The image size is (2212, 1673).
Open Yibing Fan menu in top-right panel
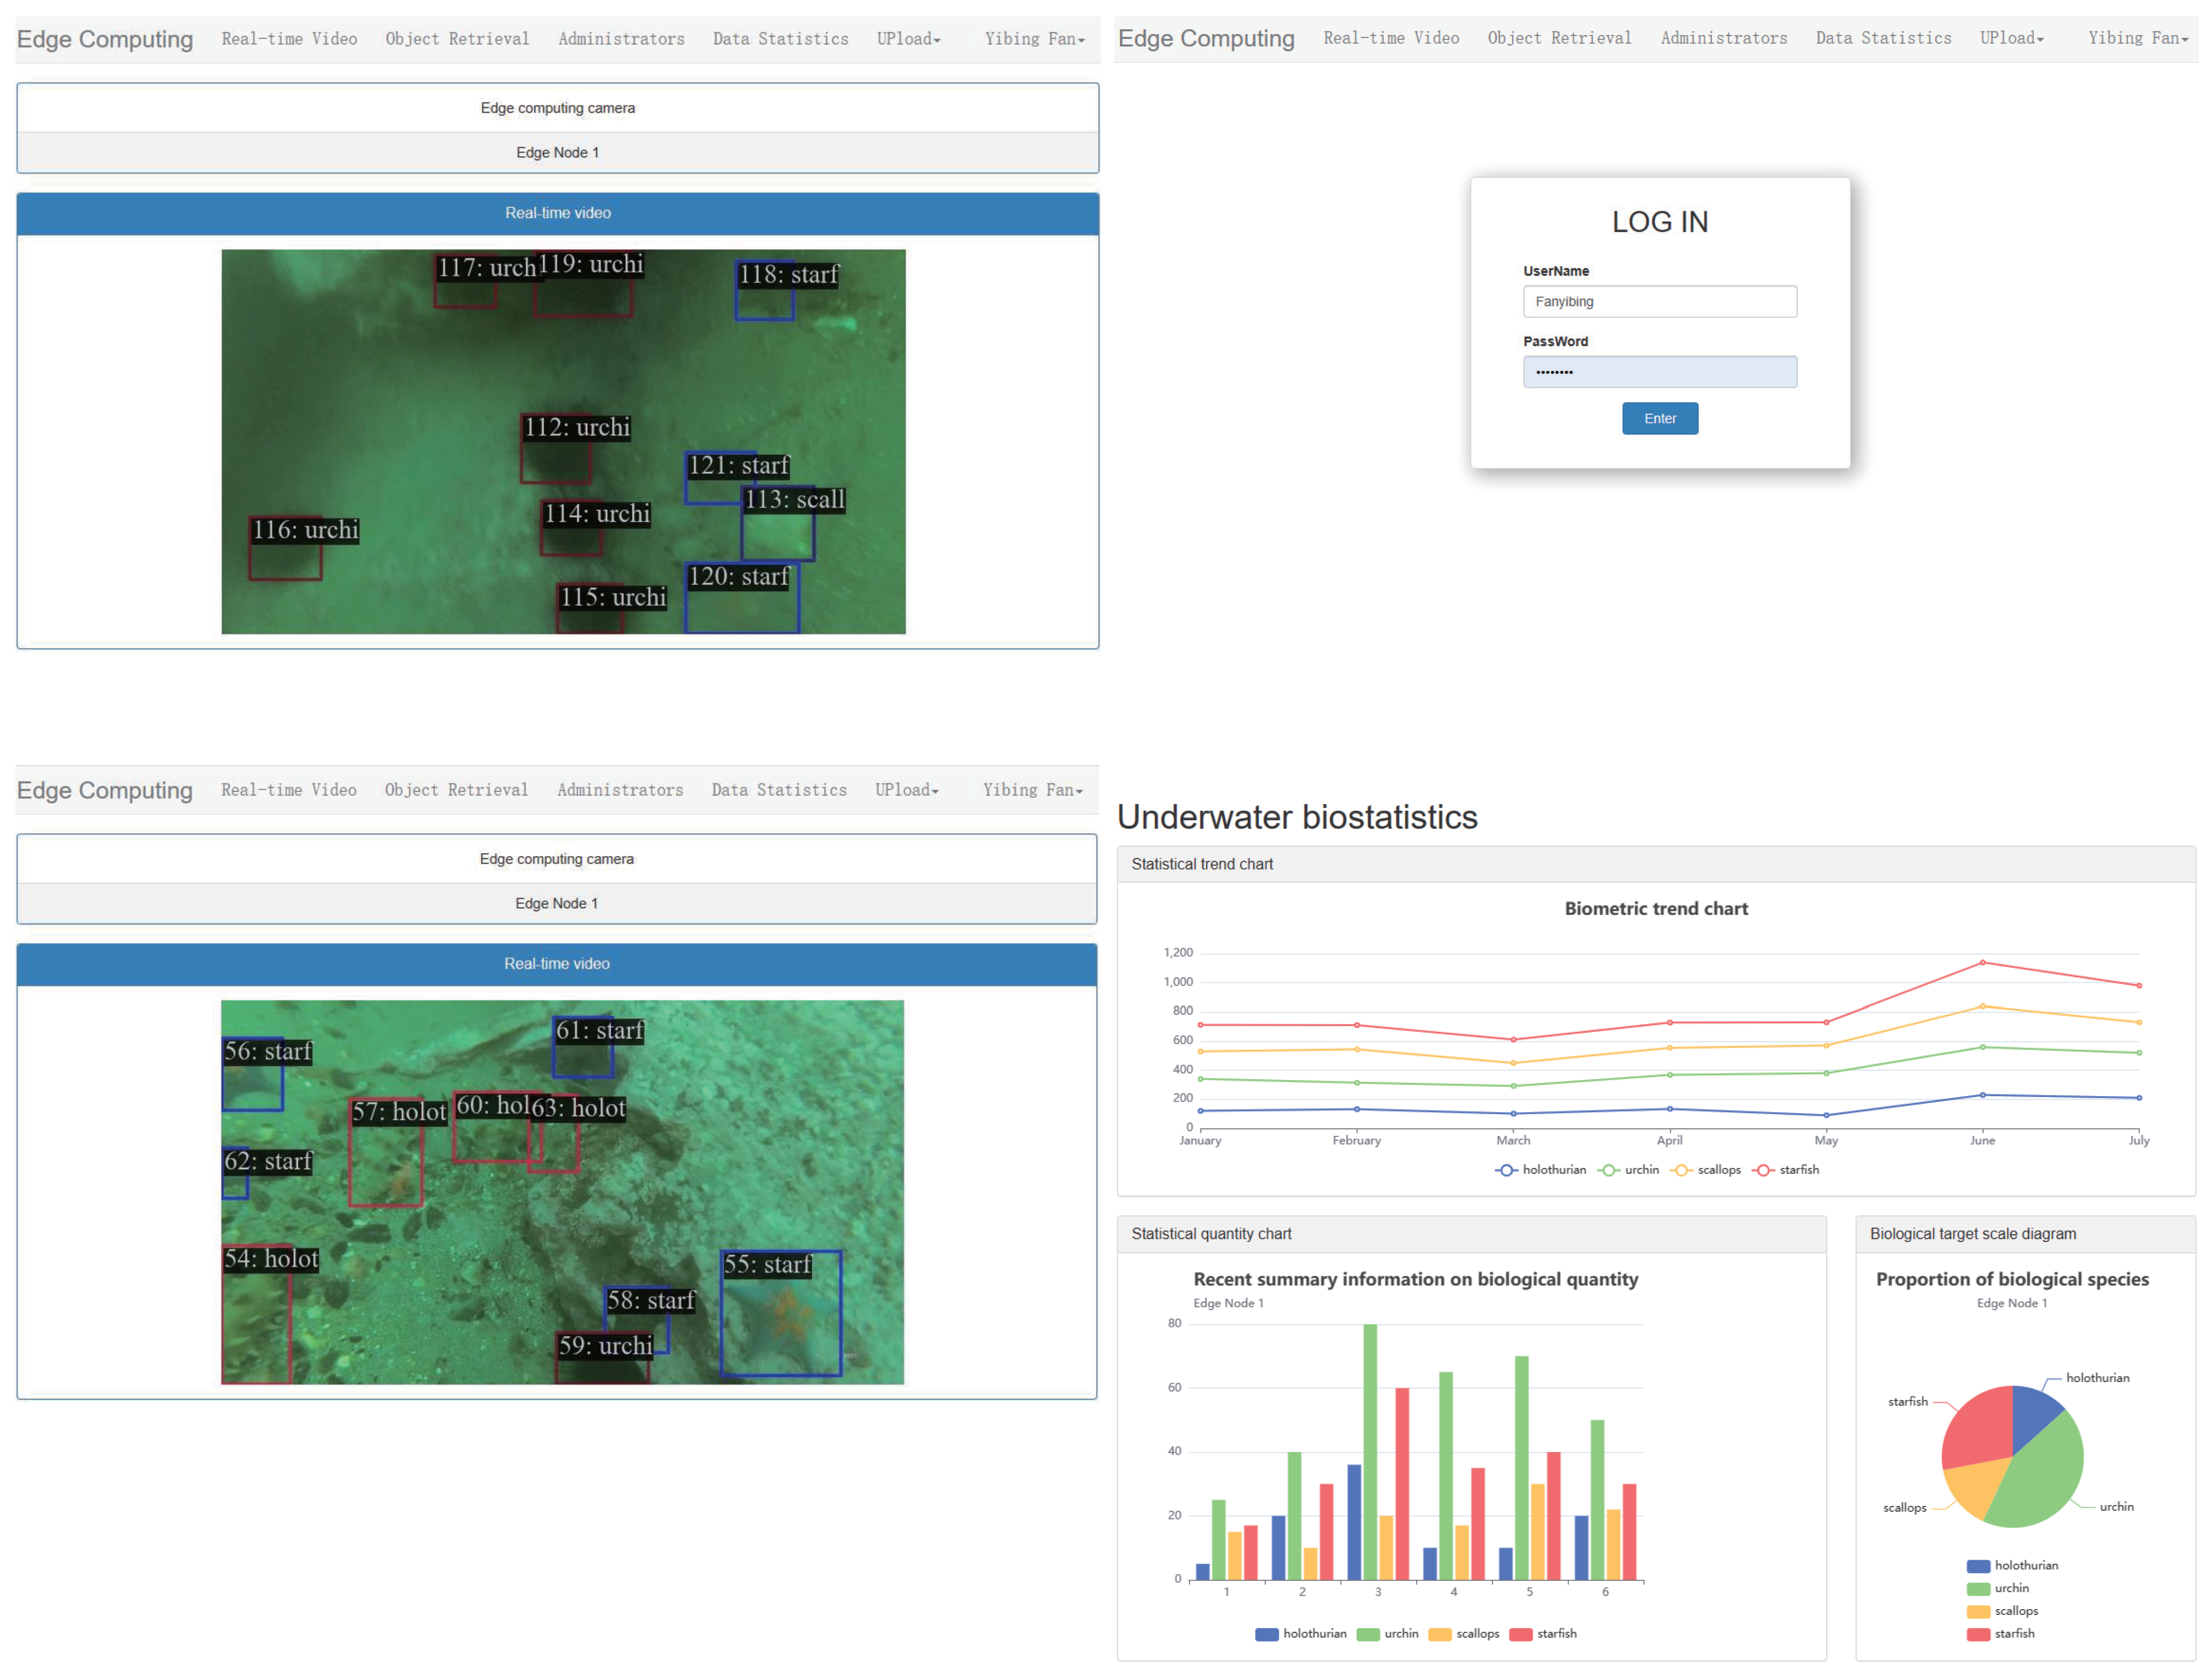[2138, 38]
